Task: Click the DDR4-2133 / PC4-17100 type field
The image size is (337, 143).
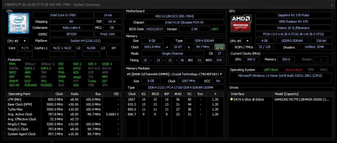Action: pos(180,88)
